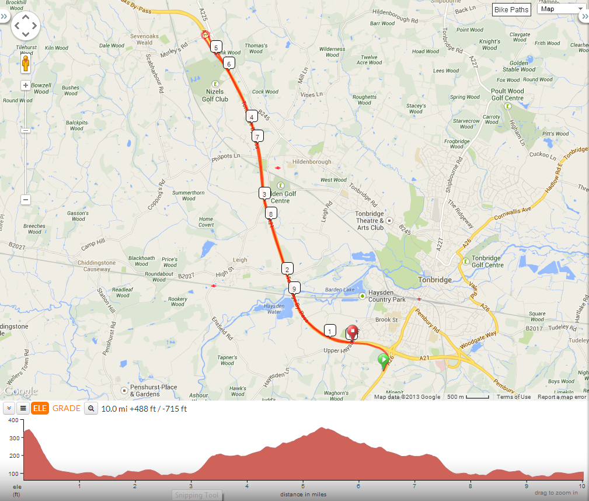Collapse the elevation panel with the chevron
This screenshot has width=589, height=501.
(9, 409)
